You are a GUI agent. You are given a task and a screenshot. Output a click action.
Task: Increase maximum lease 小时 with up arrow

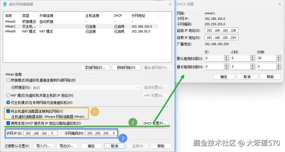pyautogui.click(x=252, y=65)
